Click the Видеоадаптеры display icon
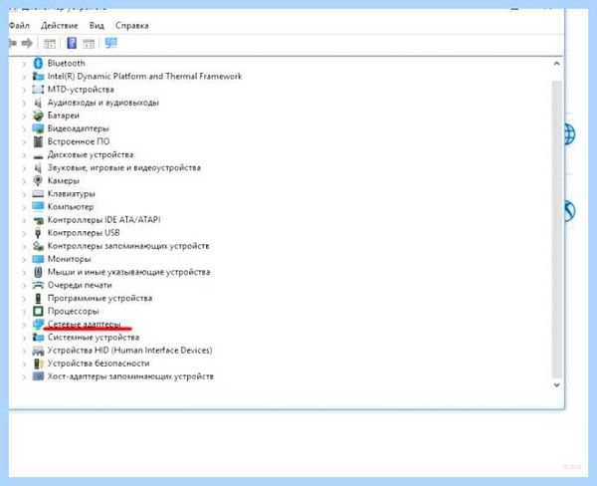The height and width of the screenshot is (486, 597). coord(38,128)
